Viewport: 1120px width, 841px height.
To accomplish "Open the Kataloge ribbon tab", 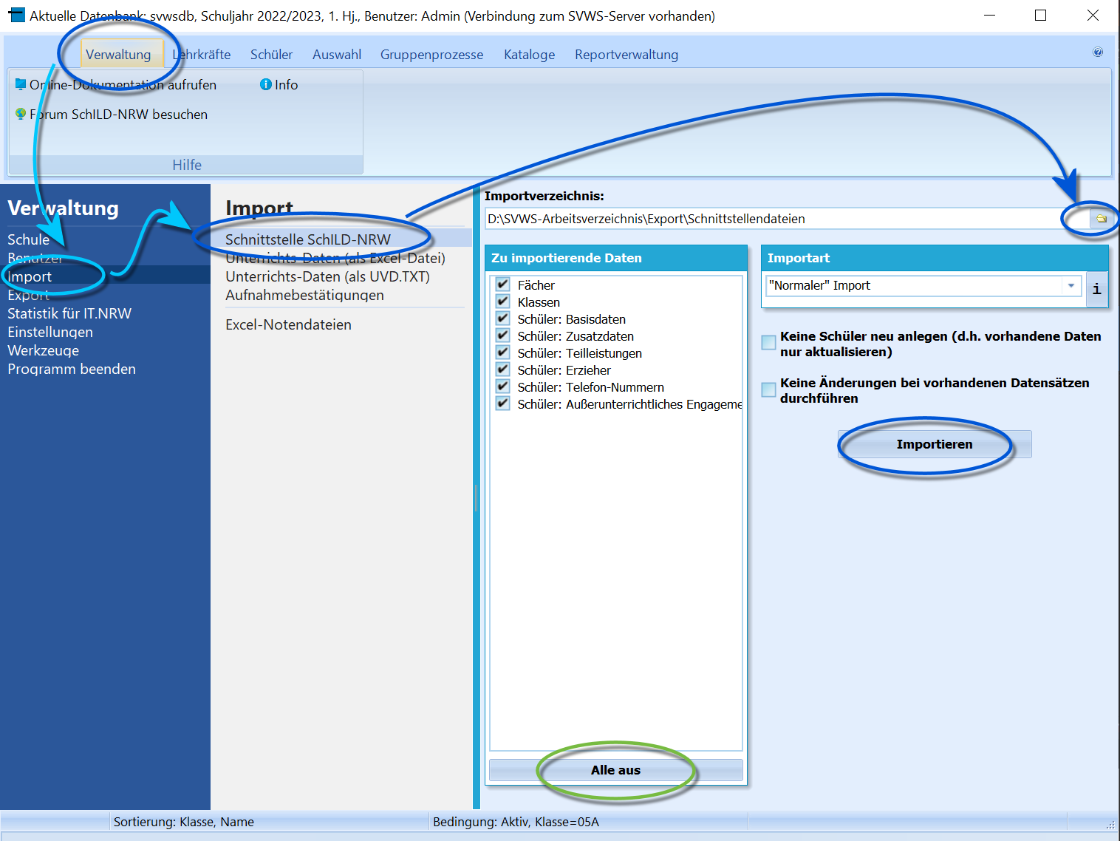I will pyautogui.click(x=529, y=55).
